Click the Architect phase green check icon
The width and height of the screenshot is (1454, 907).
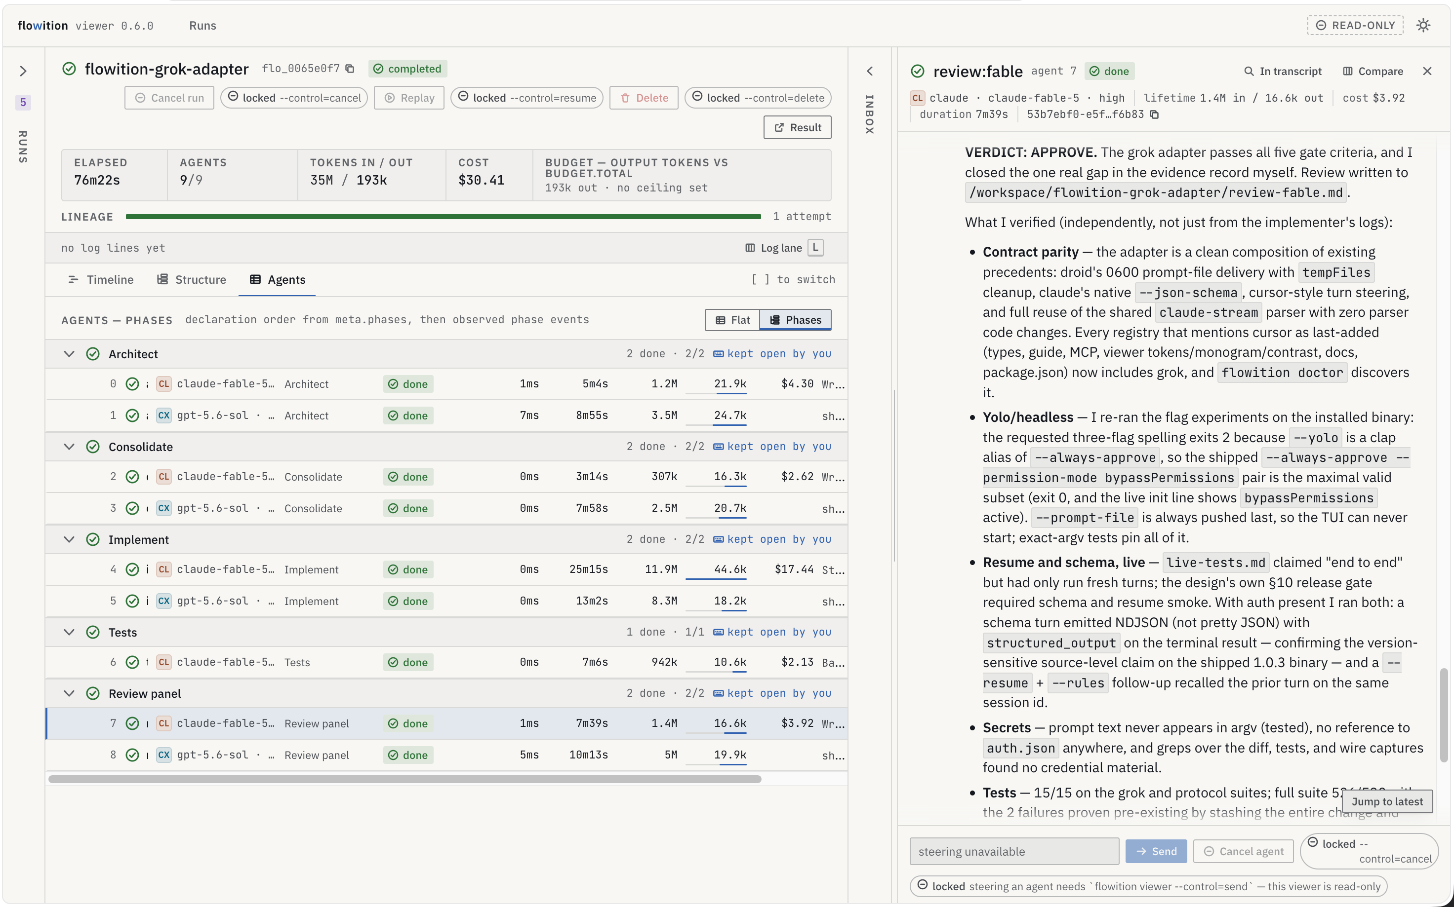click(92, 354)
